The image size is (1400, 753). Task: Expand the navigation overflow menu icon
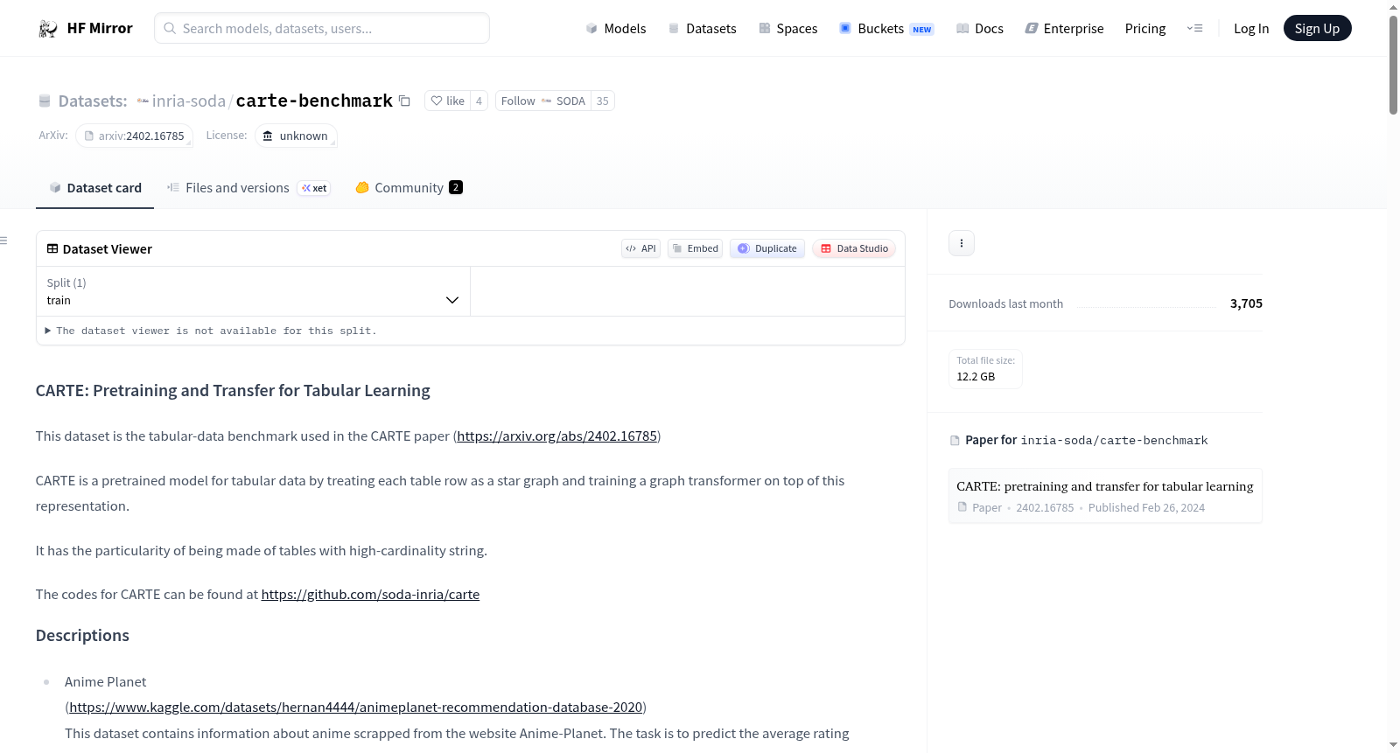(1194, 28)
